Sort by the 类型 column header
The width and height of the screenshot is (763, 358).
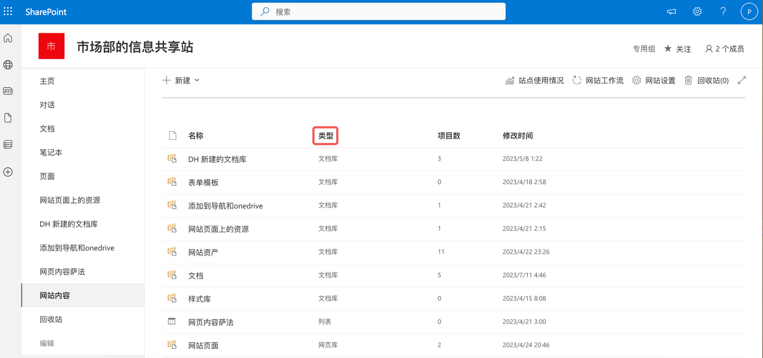point(326,136)
